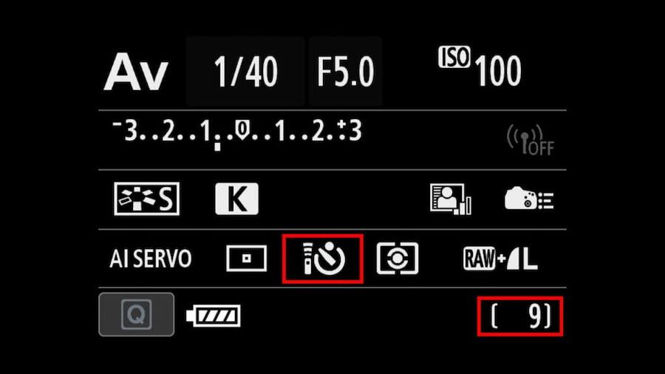
Task: Open the ISO 100 speed setting
Action: click(480, 67)
